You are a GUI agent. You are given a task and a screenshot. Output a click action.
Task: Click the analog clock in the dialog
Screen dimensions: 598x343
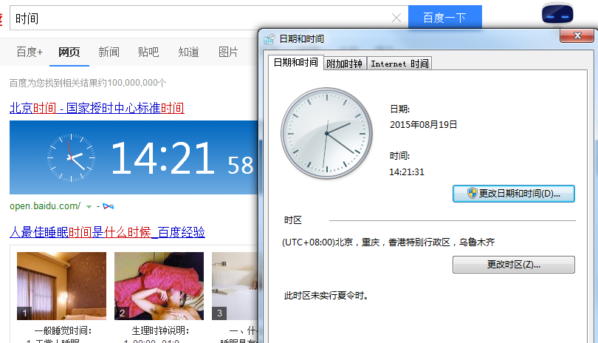[x=326, y=133]
